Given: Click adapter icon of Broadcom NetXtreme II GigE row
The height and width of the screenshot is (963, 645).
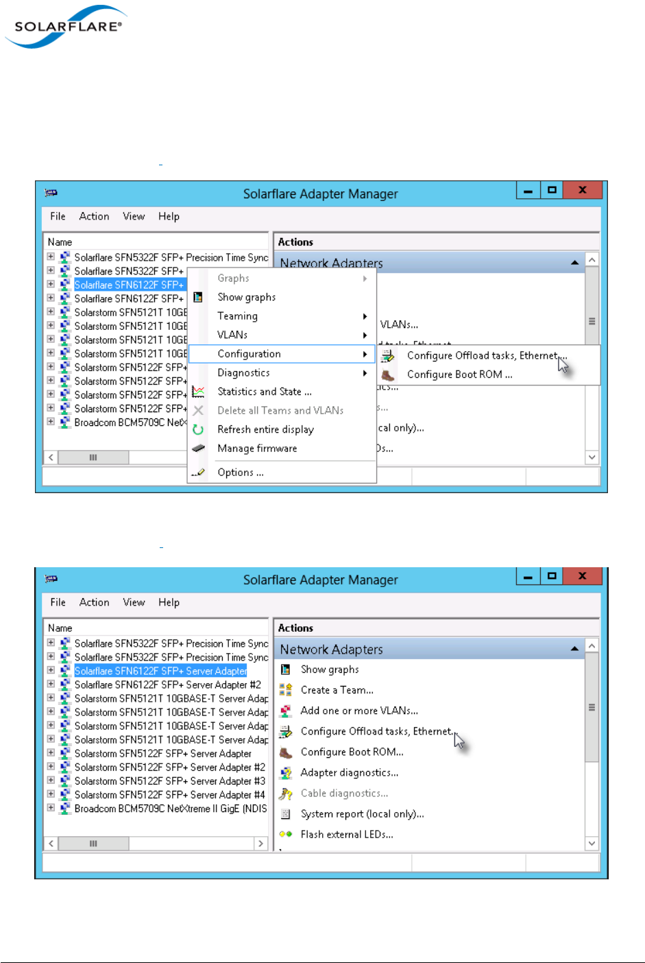Looking at the screenshot, I should coord(65,809).
